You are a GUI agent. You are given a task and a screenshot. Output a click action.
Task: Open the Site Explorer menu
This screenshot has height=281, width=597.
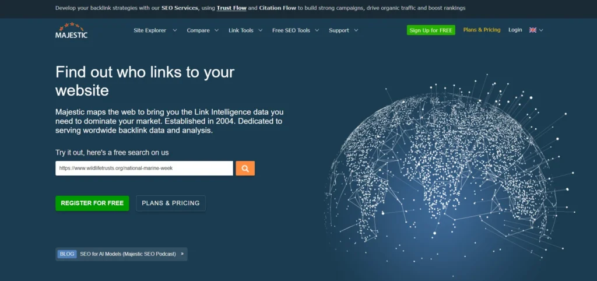150,30
